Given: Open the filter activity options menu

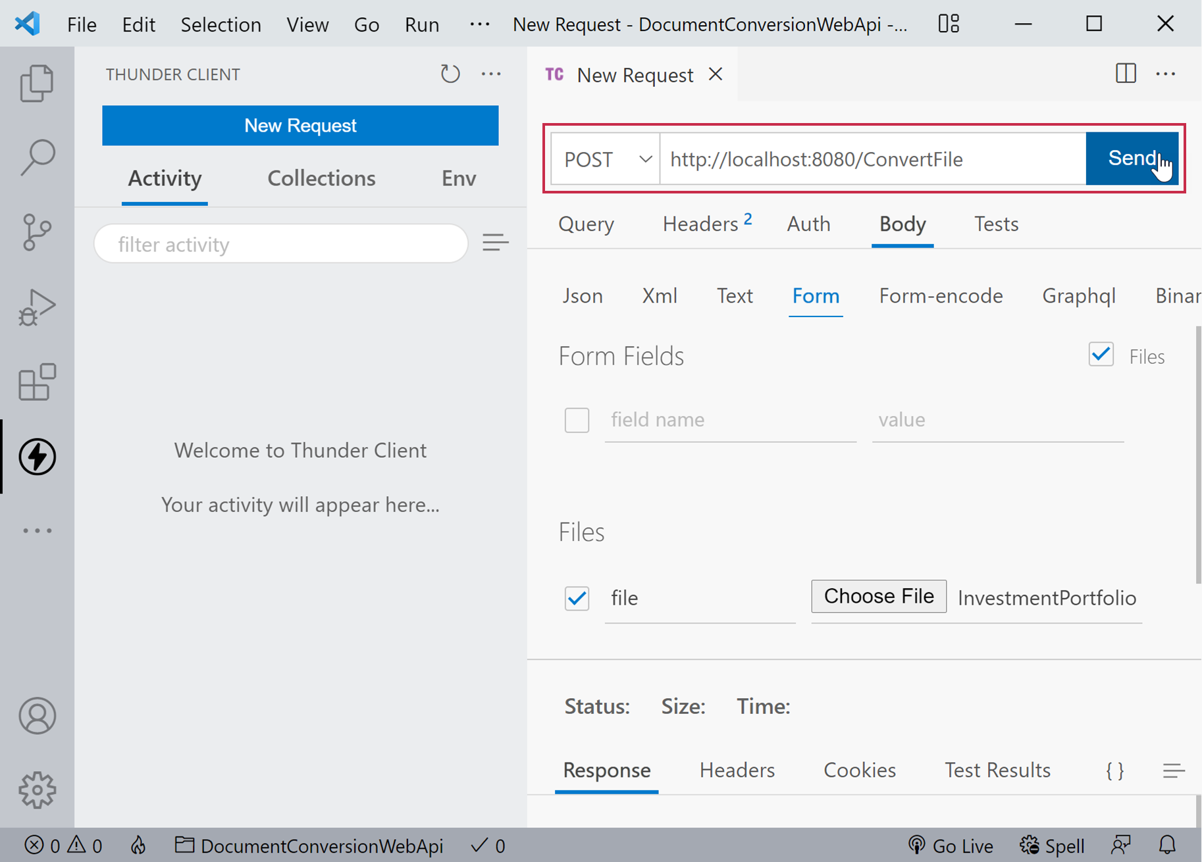Looking at the screenshot, I should coord(495,243).
